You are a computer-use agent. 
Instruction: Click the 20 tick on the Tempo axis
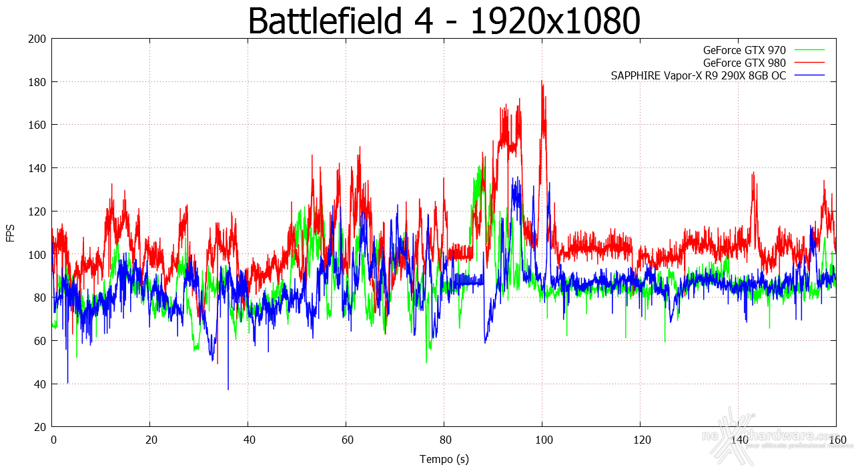(x=151, y=440)
